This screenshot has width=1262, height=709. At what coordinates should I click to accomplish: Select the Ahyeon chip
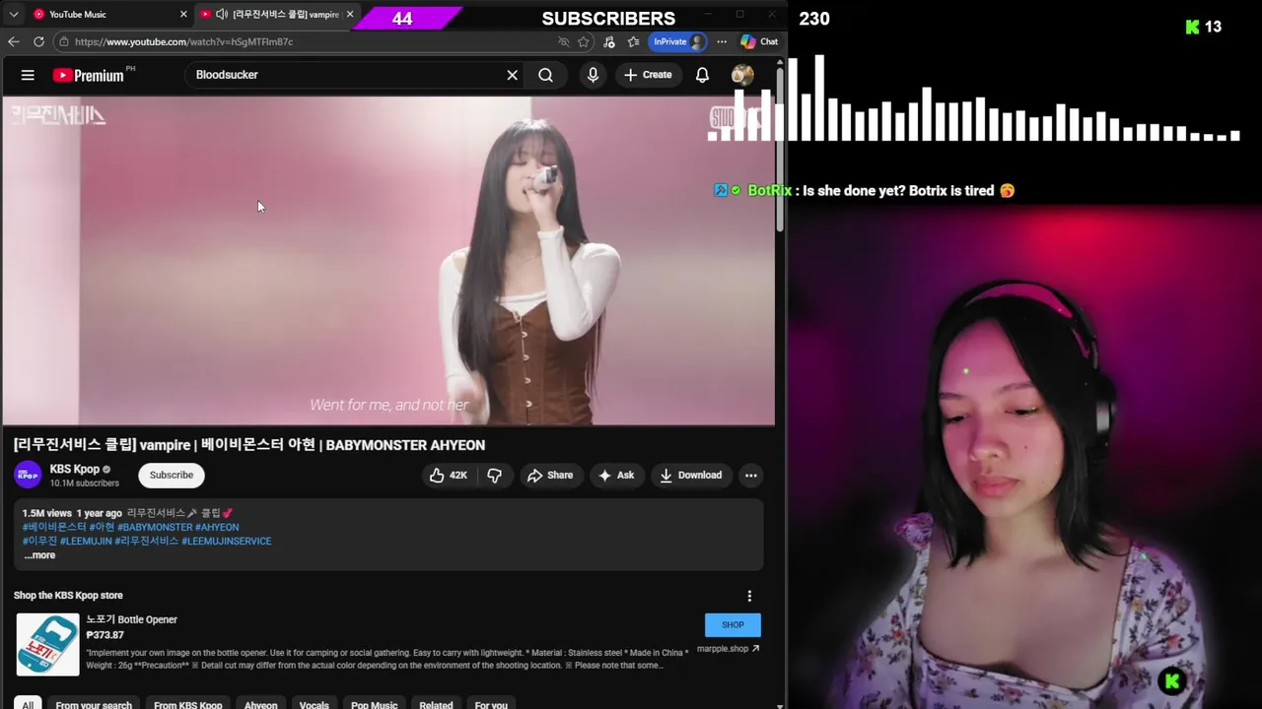coord(260,704)
